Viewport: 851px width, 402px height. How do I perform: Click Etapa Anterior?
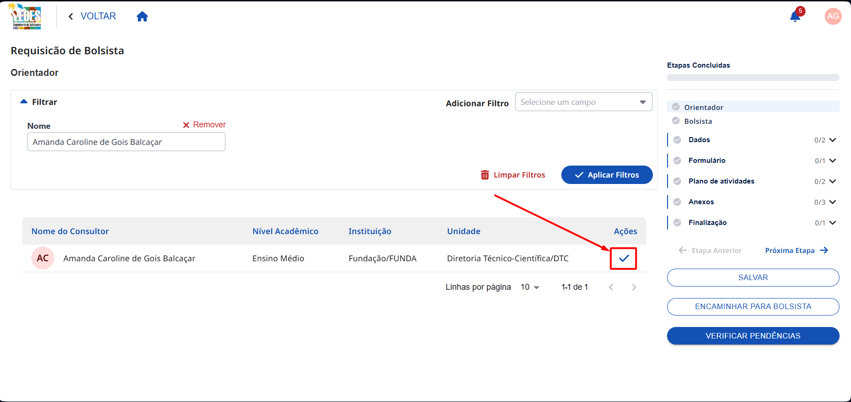[x=710, y=251]
